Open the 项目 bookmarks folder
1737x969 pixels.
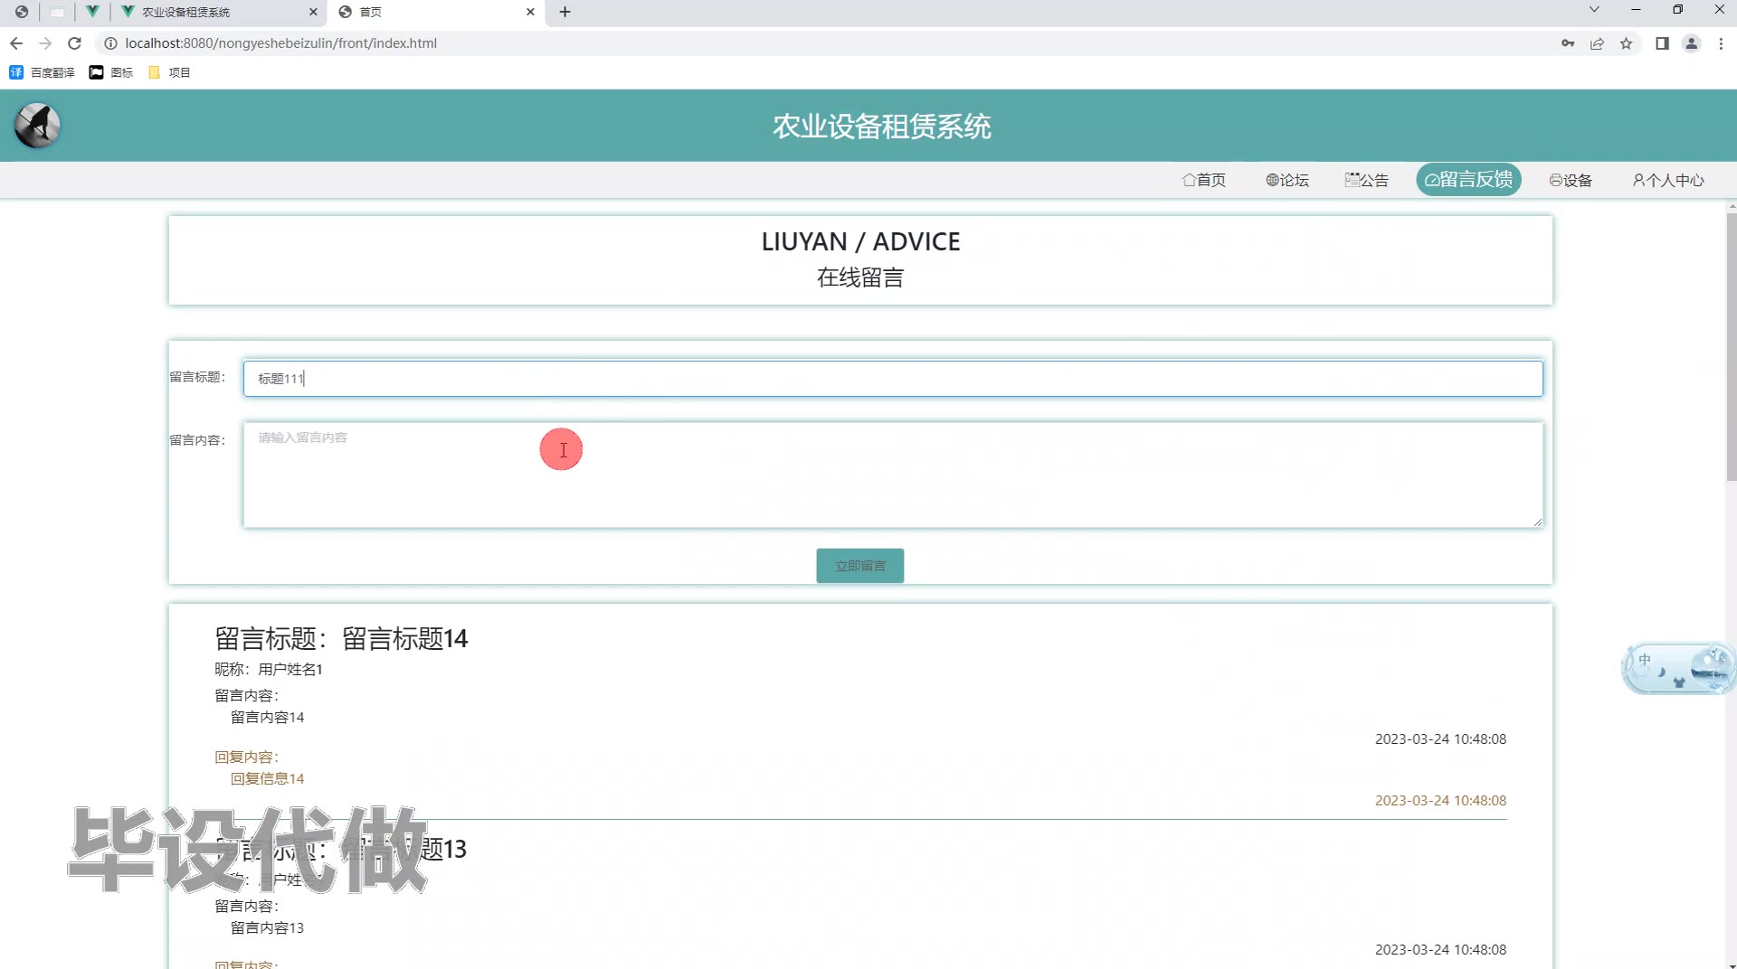pyautogui.click(x=169, y=72)
